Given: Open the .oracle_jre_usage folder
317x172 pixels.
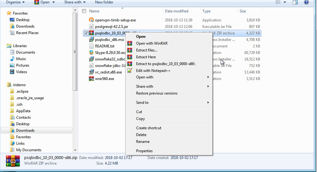Looking at the screenshot, I should 30,98.
